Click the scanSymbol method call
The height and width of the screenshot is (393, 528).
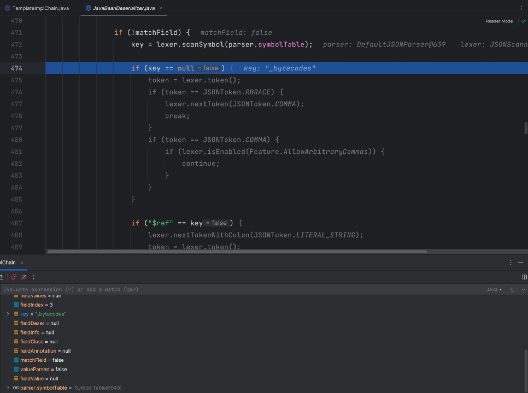(x=203, y=44)
